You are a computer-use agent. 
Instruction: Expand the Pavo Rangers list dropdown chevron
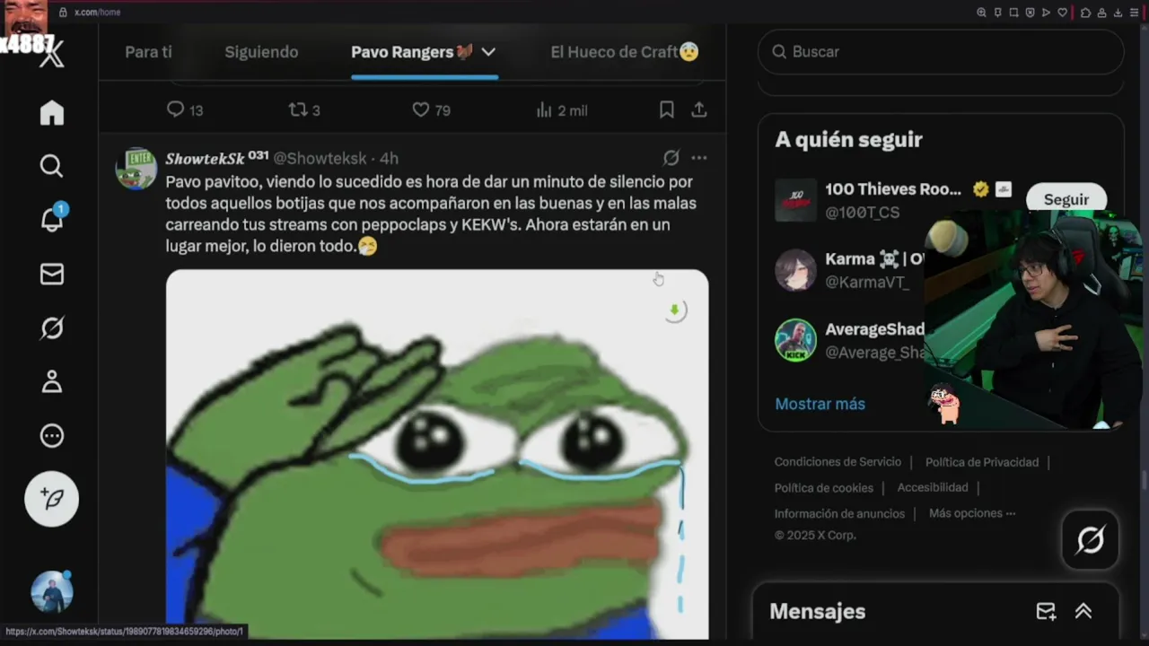click(x=488, y=52)
